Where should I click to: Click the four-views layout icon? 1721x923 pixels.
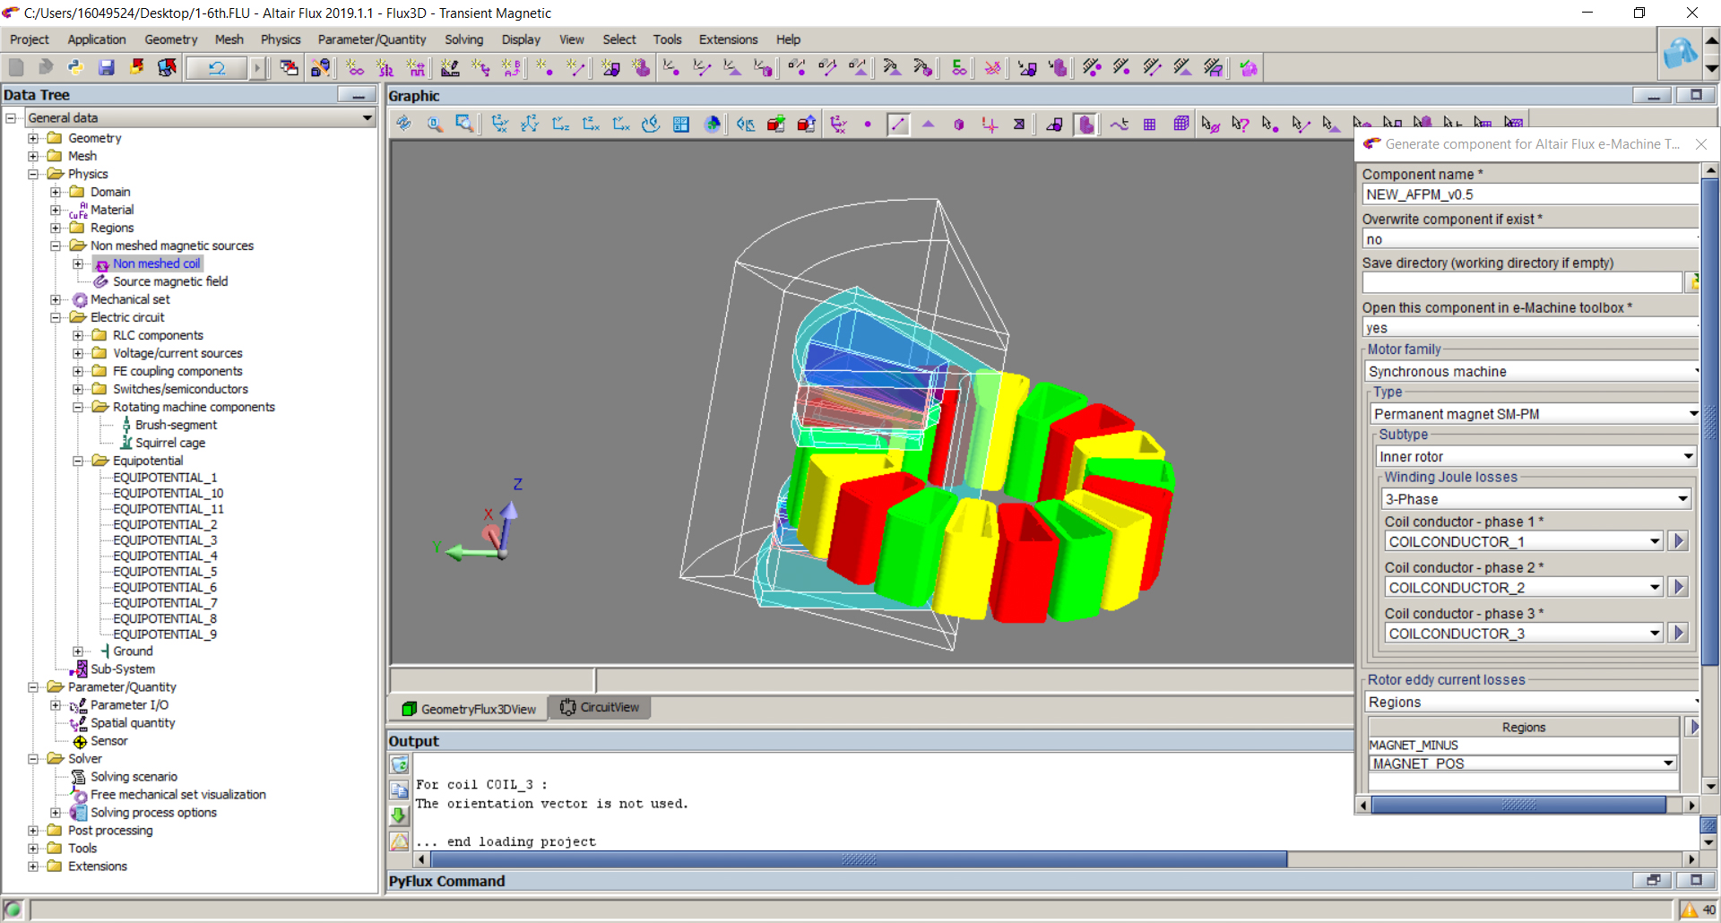pyautogui.click(x=681, y=125)
